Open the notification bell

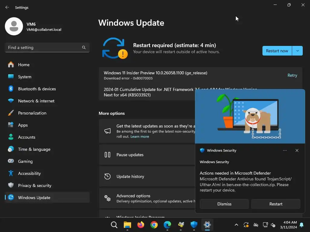click(302, 225)
